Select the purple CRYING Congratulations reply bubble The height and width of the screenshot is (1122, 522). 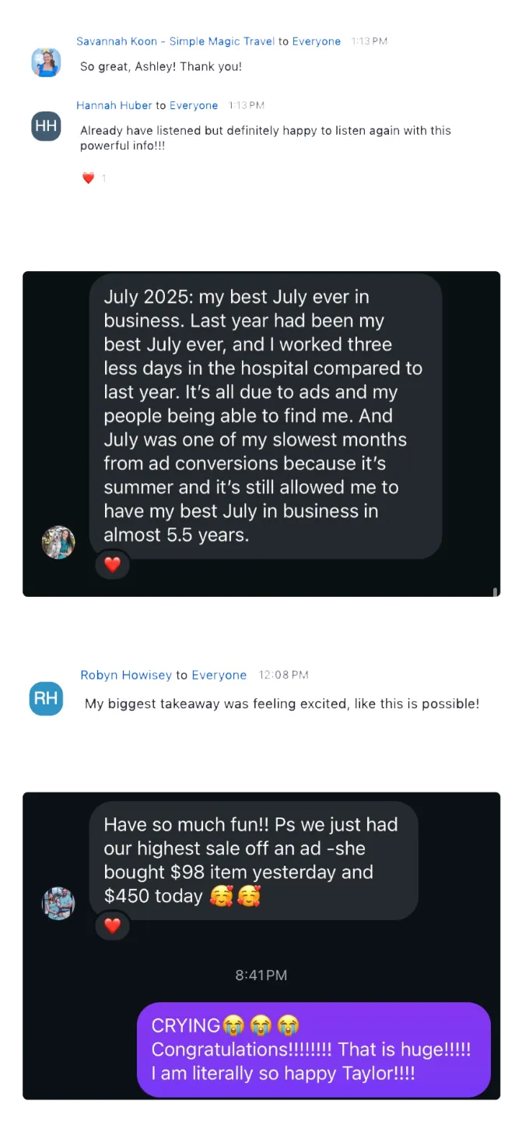pyautogui.click(x=314, y=1049)
